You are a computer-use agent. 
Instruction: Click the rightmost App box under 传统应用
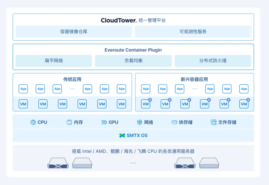tap(122, 89)
